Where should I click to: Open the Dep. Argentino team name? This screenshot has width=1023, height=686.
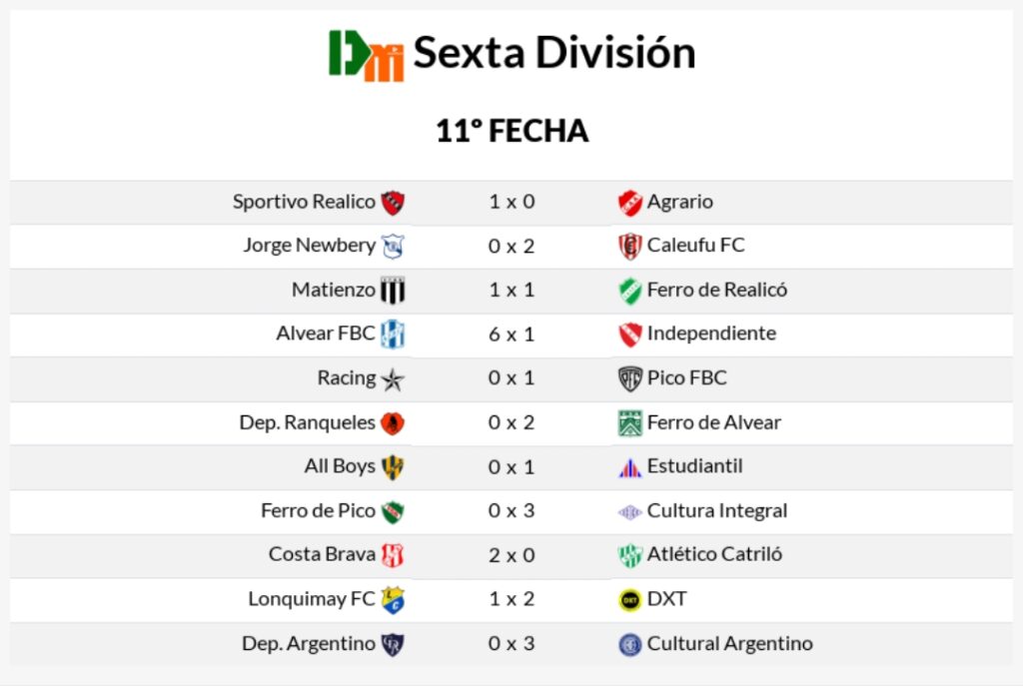(x=308, y=644)
